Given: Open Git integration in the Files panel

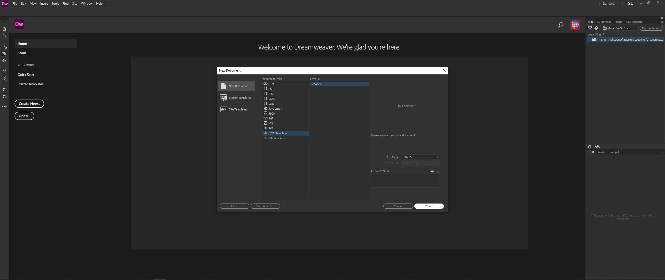Looking at the screenshot, I should click(597, 28).
